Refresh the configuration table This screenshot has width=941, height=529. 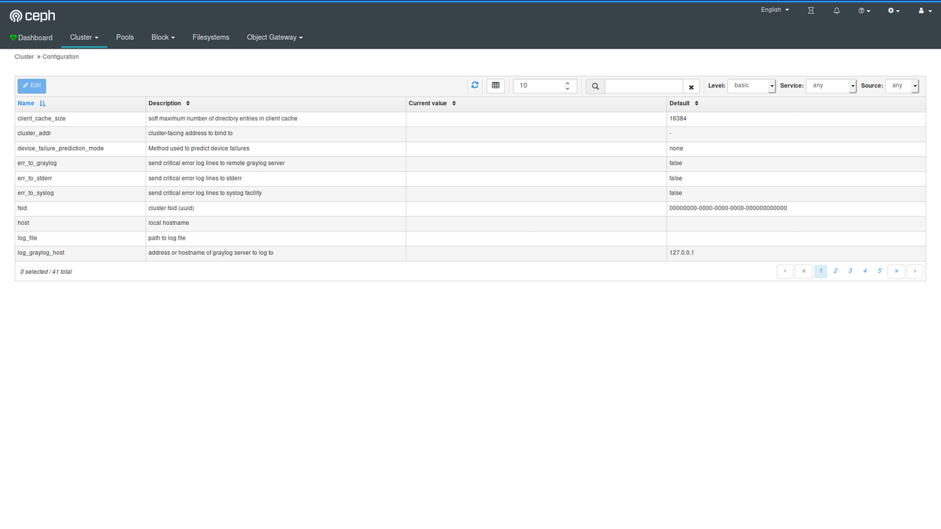click(475, 85)
